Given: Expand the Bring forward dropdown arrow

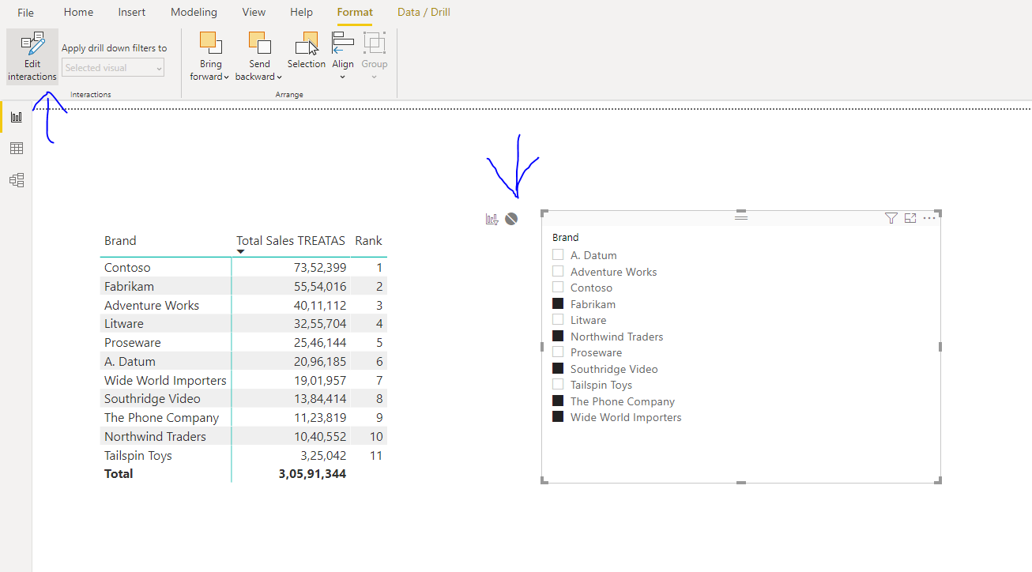Looking at the screenshot, I should pos(226,77).
